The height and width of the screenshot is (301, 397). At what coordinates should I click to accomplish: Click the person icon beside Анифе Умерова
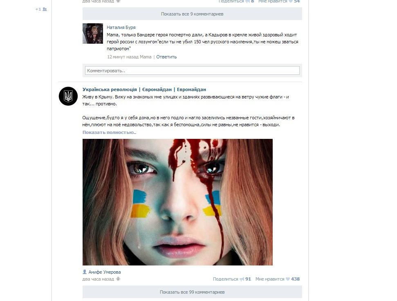coord(85,272)
